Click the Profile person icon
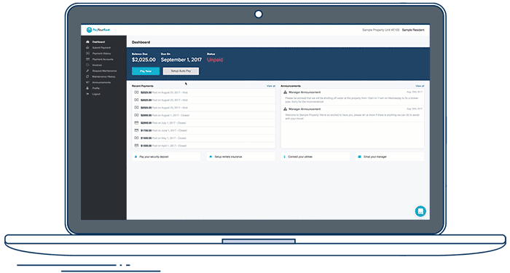 coord(87,88)
